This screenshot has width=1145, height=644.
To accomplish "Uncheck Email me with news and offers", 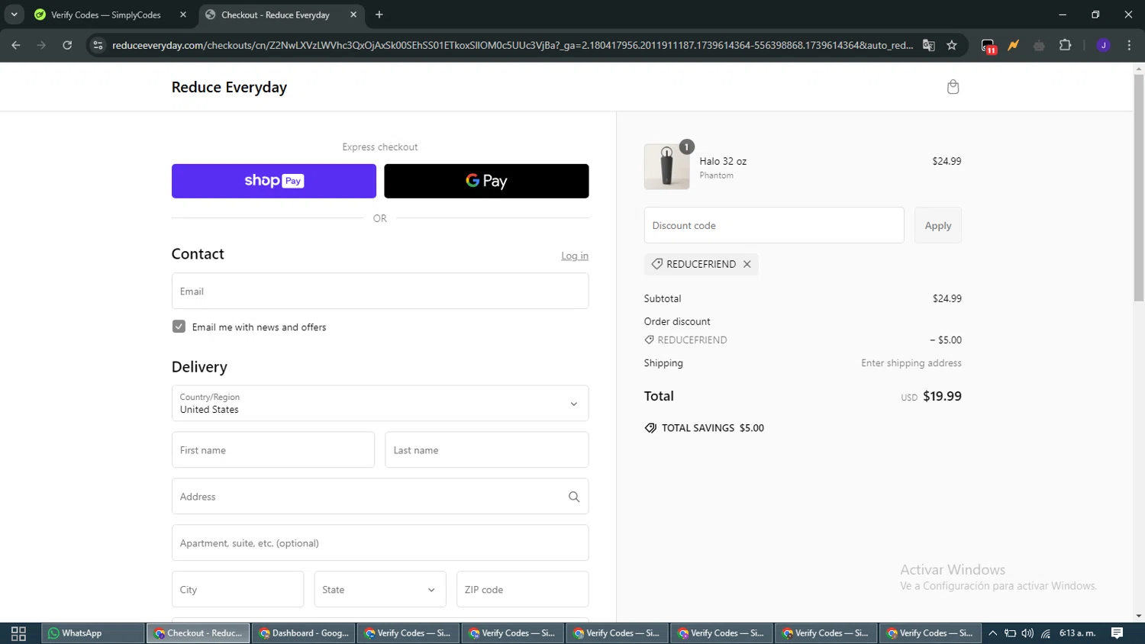I will [179, 327].
